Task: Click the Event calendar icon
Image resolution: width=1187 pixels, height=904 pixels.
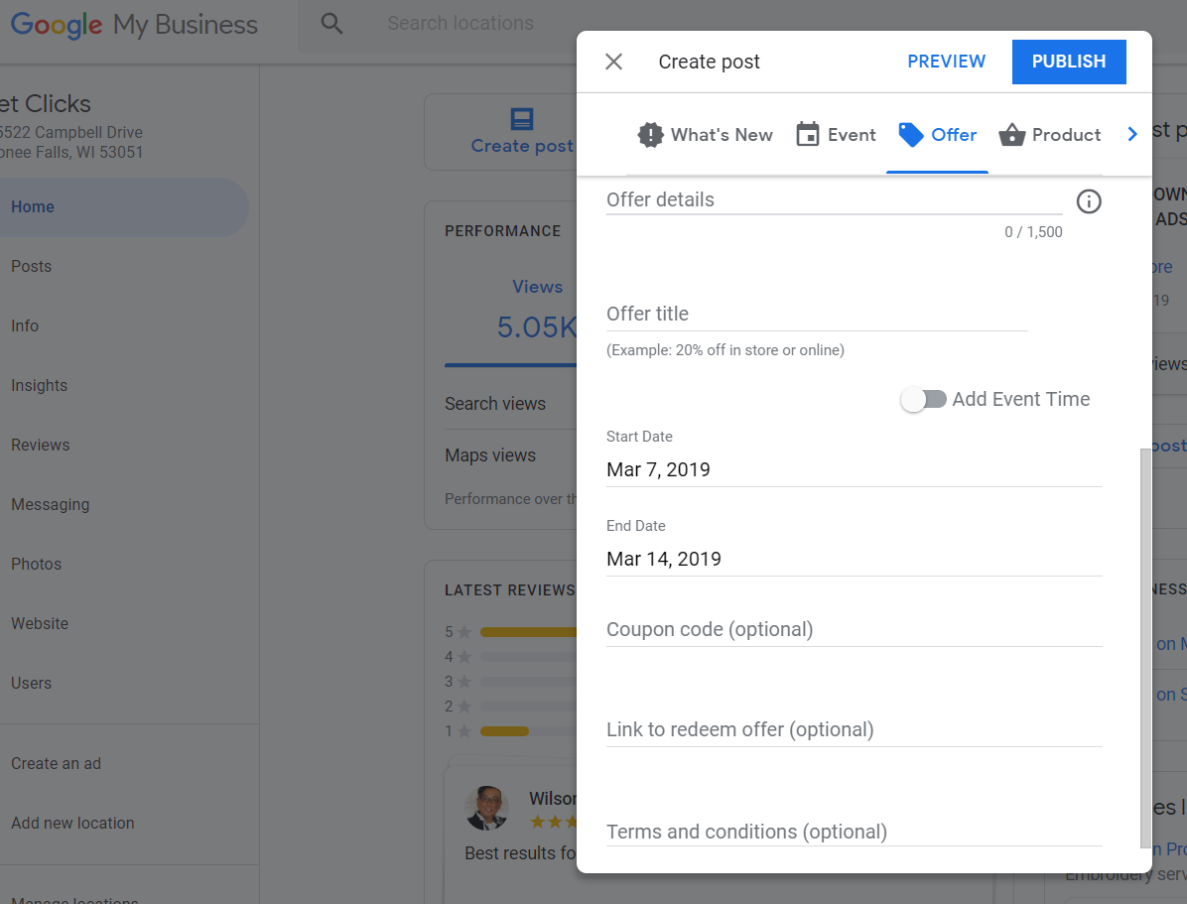Action: coord(808,134)
